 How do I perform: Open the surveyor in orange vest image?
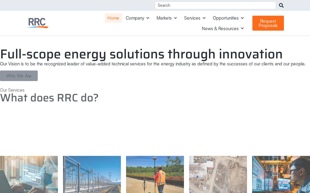tap(155, 174)
